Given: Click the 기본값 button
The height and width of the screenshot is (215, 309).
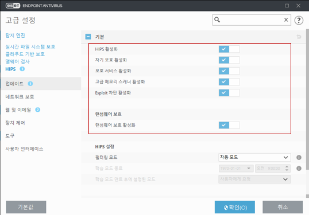Looking at the screenshot, I should [x=26, y=207].
